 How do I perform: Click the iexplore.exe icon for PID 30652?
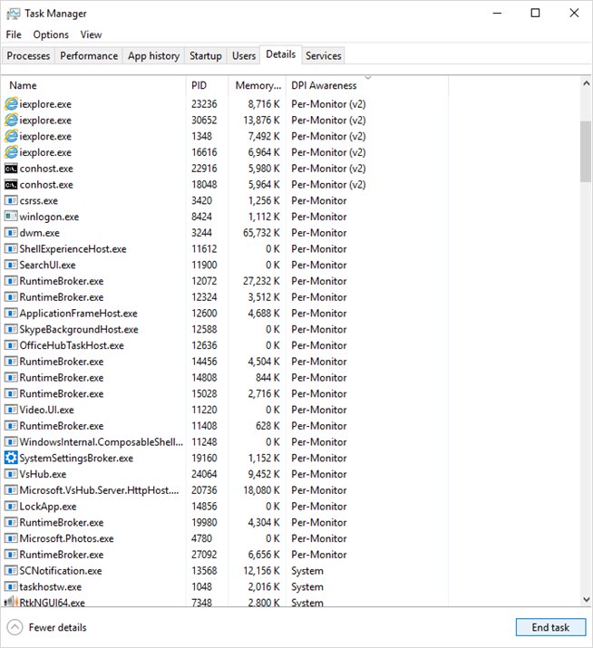pyautogui.click(x=11, y=120)
